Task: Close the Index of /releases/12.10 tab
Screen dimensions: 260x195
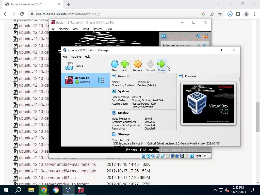Action: click(59, 4)
